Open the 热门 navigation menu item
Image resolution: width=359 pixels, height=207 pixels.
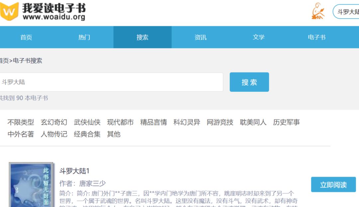tap(84, 37)
